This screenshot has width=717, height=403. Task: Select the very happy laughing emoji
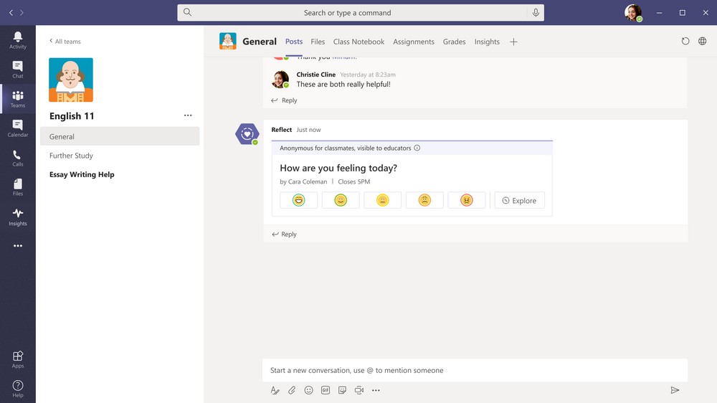point(298,200)
